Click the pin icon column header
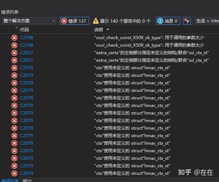Viewport: 219px width, 182px height. tap(16, 28)
